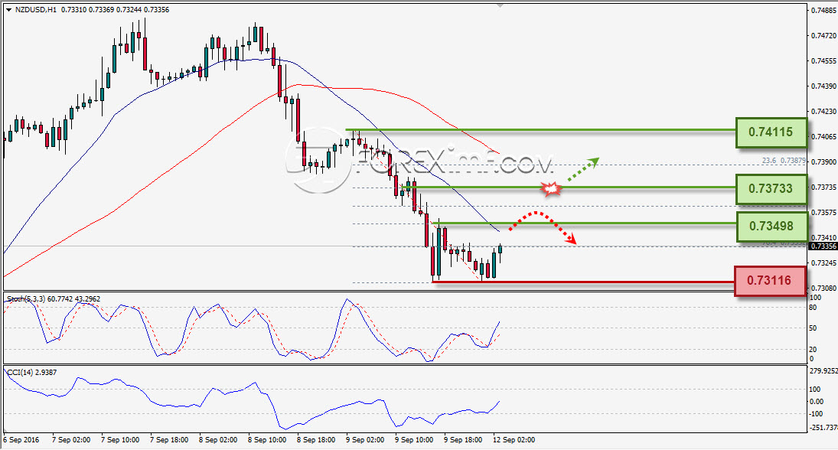838x450 pixels.
Task: Click time axis label 6 Sep 2016
Action: click(21, 440)
